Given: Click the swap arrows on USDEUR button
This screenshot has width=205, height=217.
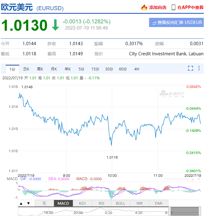Looking at the screenshot, I should 154,23.
